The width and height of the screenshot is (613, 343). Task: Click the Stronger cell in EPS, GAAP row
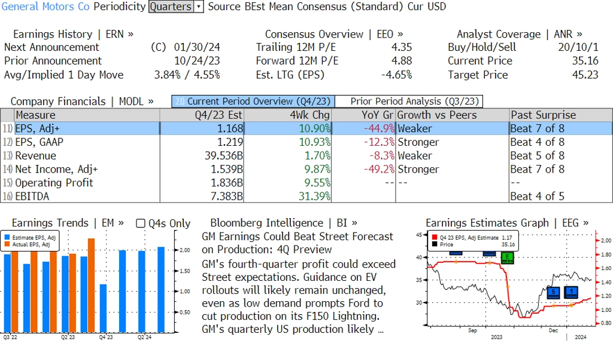pos(418,142)
